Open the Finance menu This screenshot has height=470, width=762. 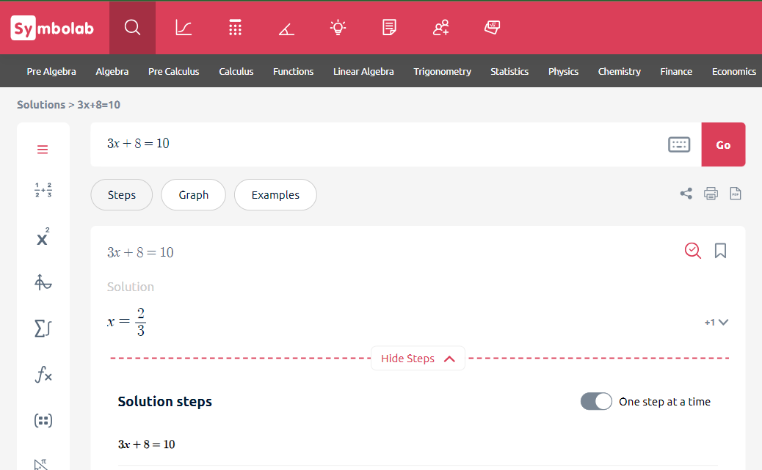click(x=676, y=71)
